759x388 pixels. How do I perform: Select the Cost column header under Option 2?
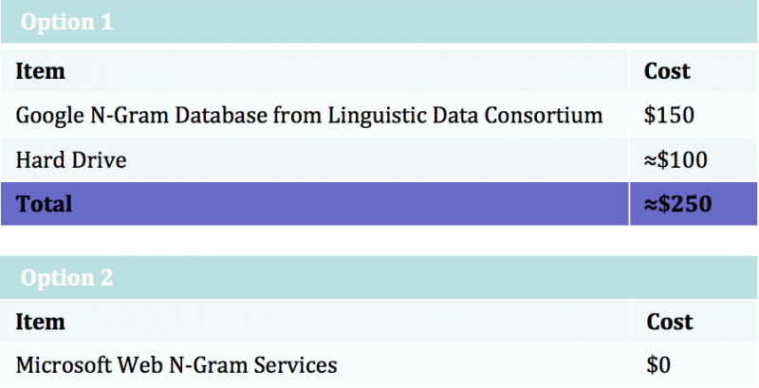(669, 323)
